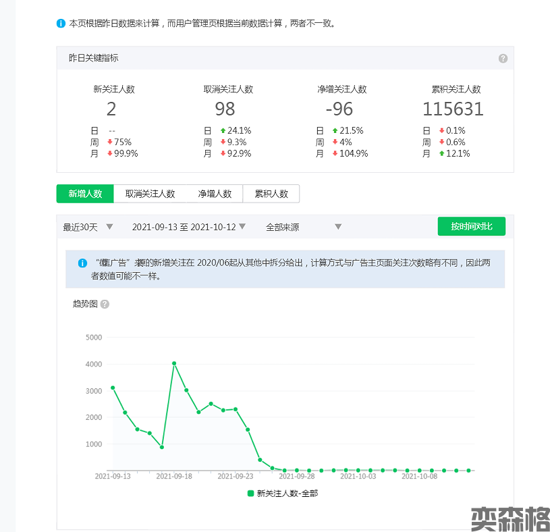Click the 按时间对比 button
The width and height of the screenshot is (550, 532).
click(471, 227)
